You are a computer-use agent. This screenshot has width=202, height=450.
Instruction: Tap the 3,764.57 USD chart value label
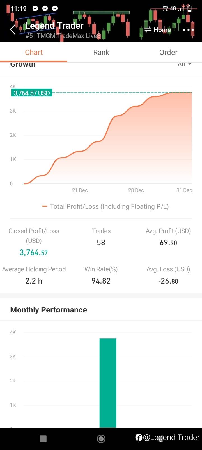32,93
